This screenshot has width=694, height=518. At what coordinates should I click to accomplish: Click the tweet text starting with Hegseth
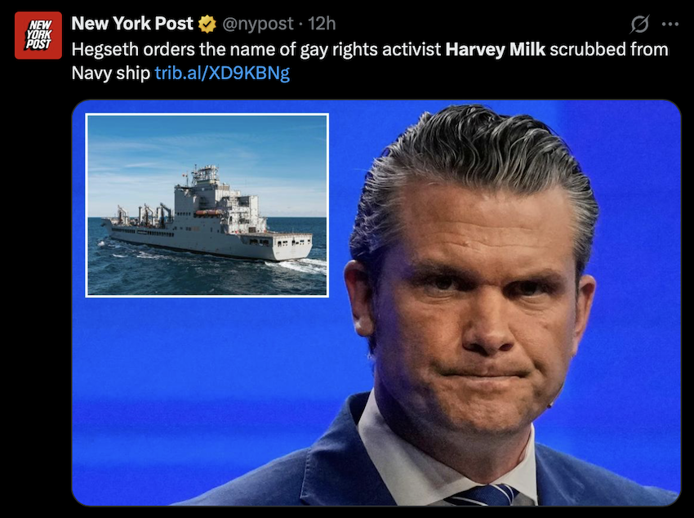pyautogui.click(x=370, y=61)
